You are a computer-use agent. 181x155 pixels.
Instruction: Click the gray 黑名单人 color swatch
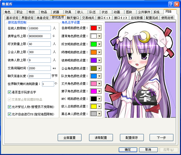pos(94,114)
